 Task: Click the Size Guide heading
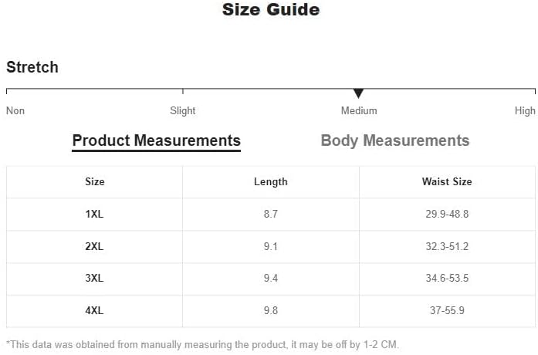coord(271,9)
